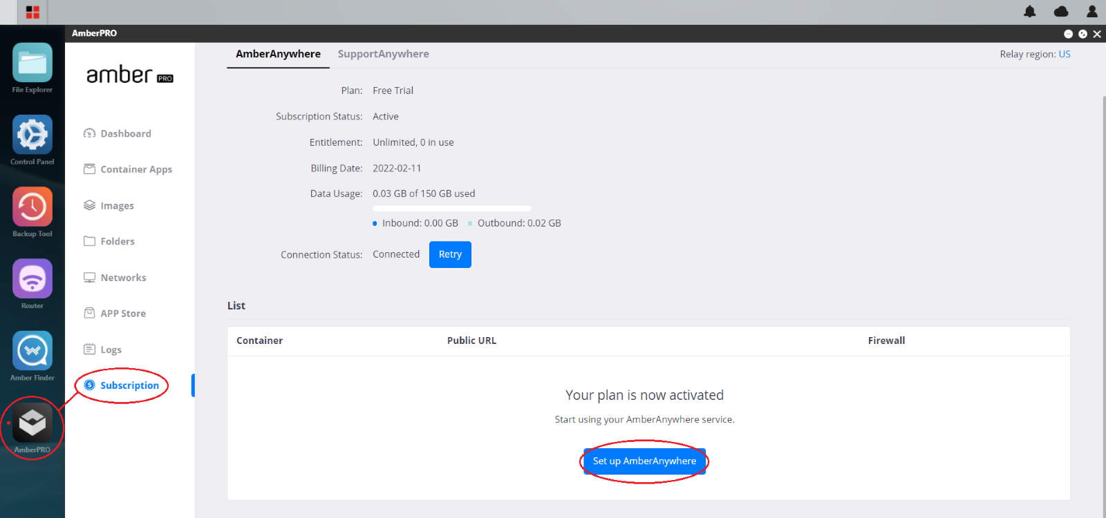The height and width of the screenshot is (518, 1106).
Task: Click the APP Store bag icon
Action: (90, 314)
